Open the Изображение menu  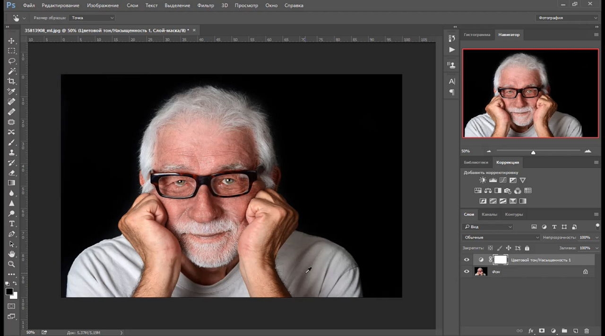coord(103,5)
